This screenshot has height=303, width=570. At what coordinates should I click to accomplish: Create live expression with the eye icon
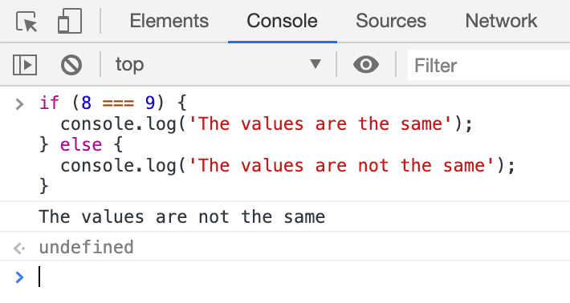[366, 65]
